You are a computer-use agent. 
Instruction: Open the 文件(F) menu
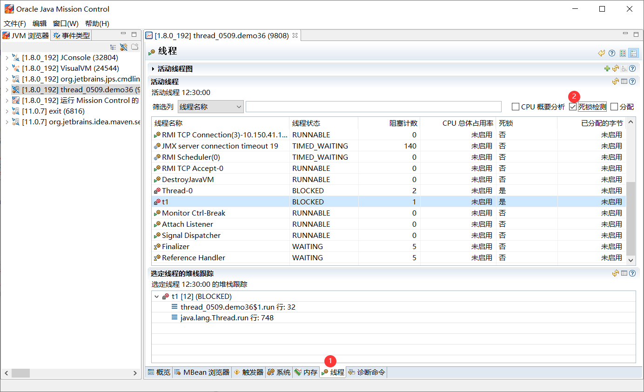click(15, 23)
